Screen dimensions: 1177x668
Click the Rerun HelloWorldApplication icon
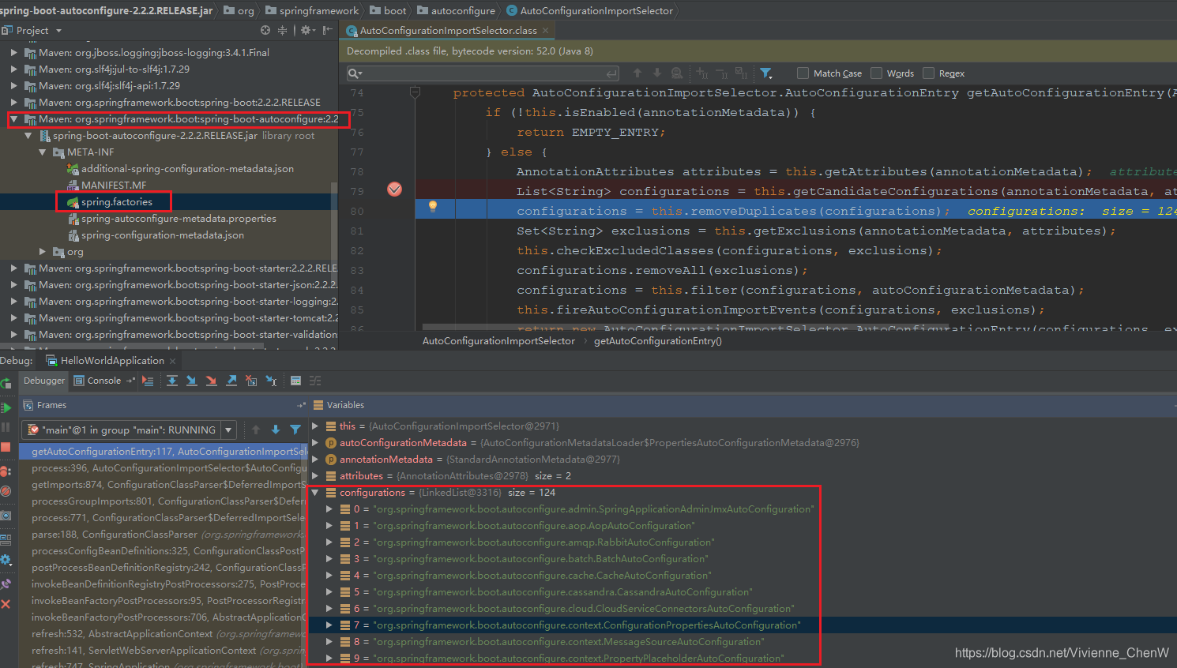click(x=6, y=384)
